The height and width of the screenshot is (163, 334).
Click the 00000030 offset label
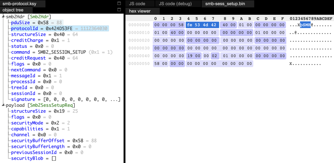(x=139, y=48)
